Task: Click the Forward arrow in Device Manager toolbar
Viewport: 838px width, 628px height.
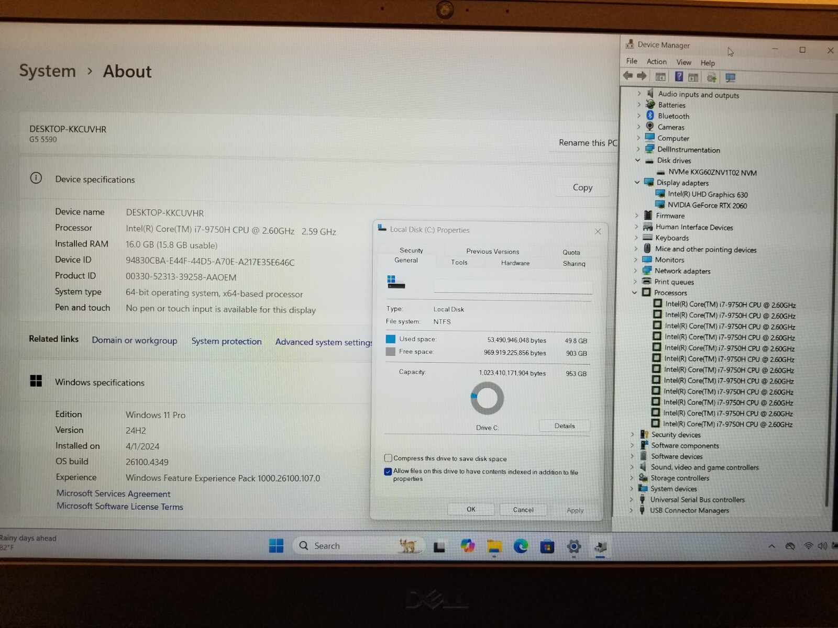Action: [642, 76]
